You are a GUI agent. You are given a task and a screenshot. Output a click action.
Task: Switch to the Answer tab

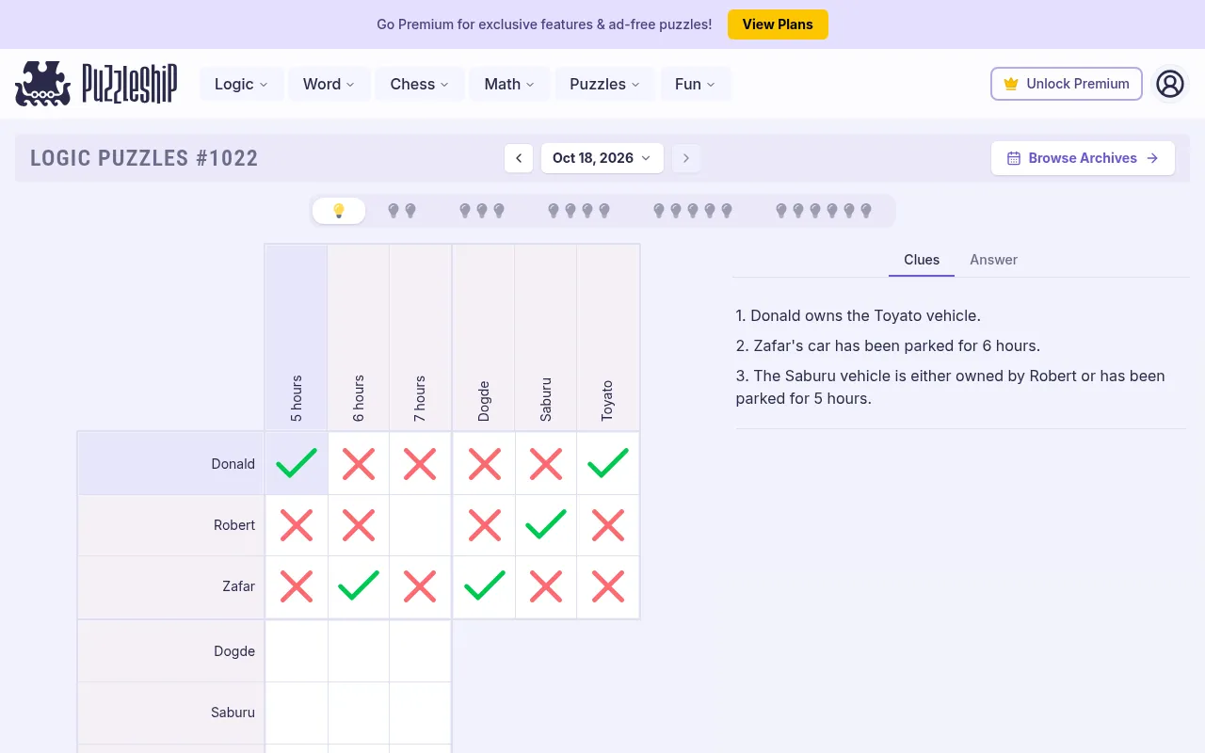coord(994,260)
